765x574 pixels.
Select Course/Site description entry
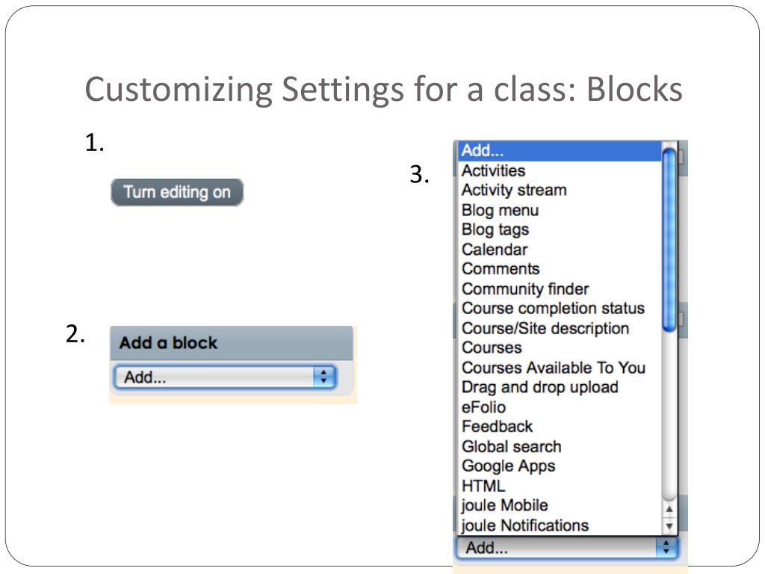tap(545, 328)
